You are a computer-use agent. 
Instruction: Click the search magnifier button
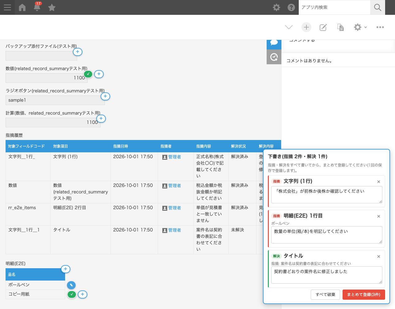tap(378, 7)
